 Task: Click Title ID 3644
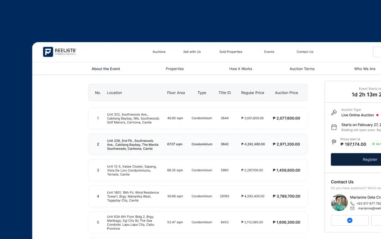click(225, 118)
